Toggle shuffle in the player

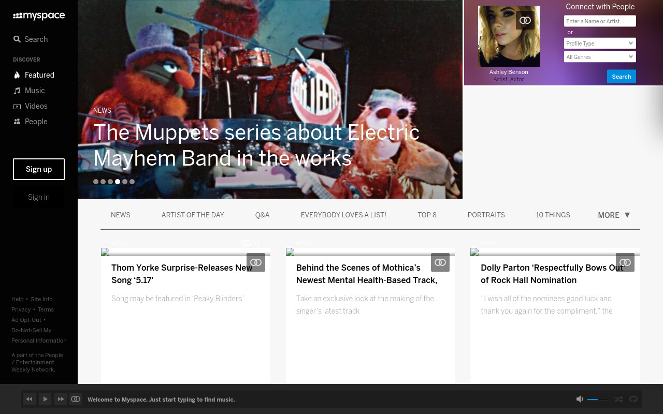click(618, 399)
